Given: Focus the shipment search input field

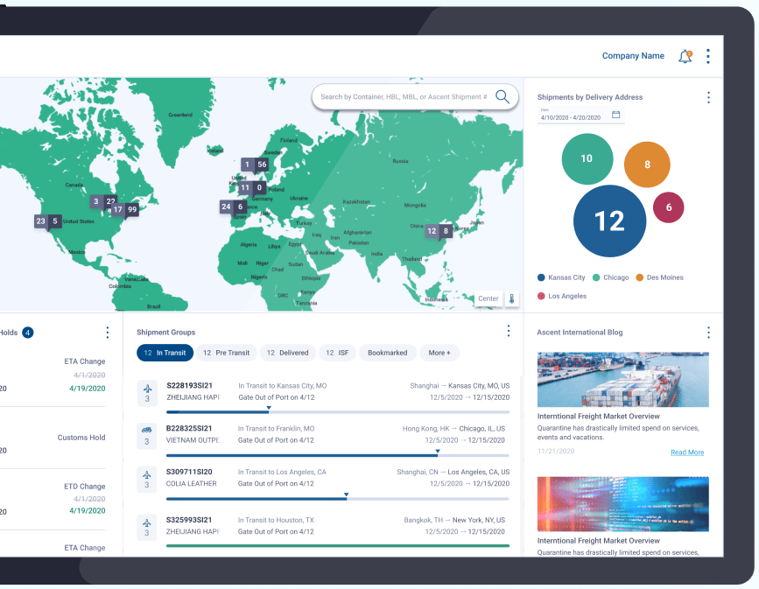Looking at the screenshot, I should click(x=403, y=97).
